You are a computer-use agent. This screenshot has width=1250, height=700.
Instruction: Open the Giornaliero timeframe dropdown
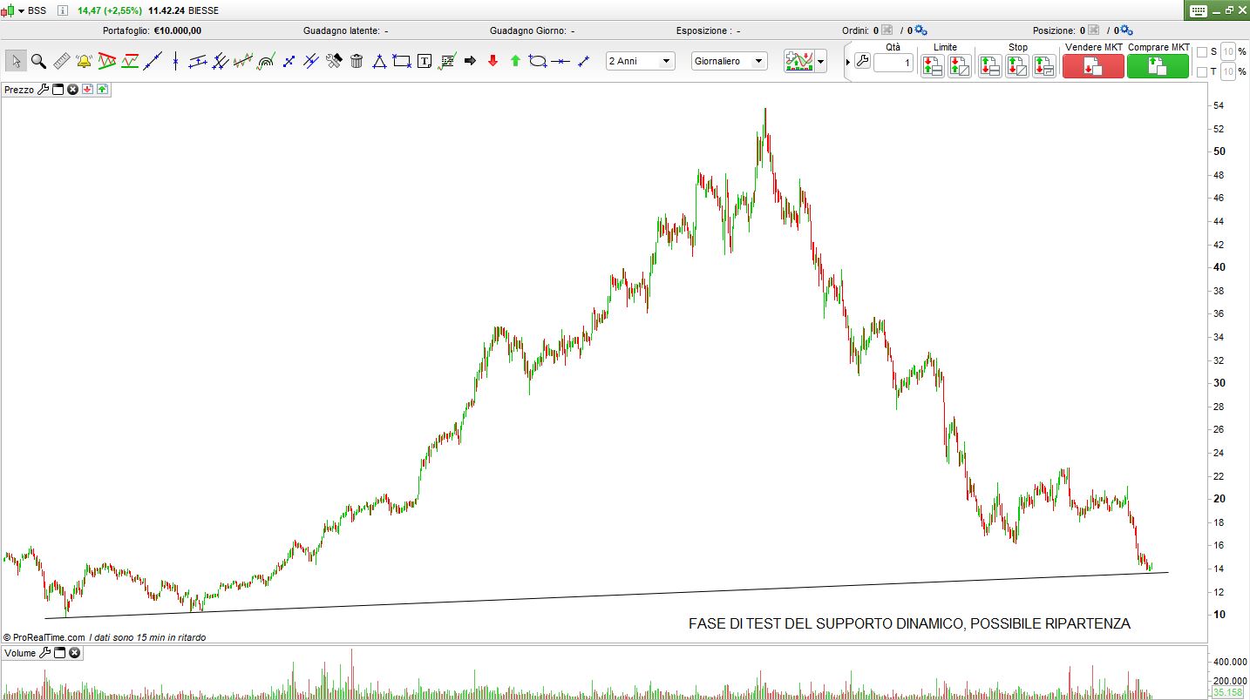pos(730,61)
